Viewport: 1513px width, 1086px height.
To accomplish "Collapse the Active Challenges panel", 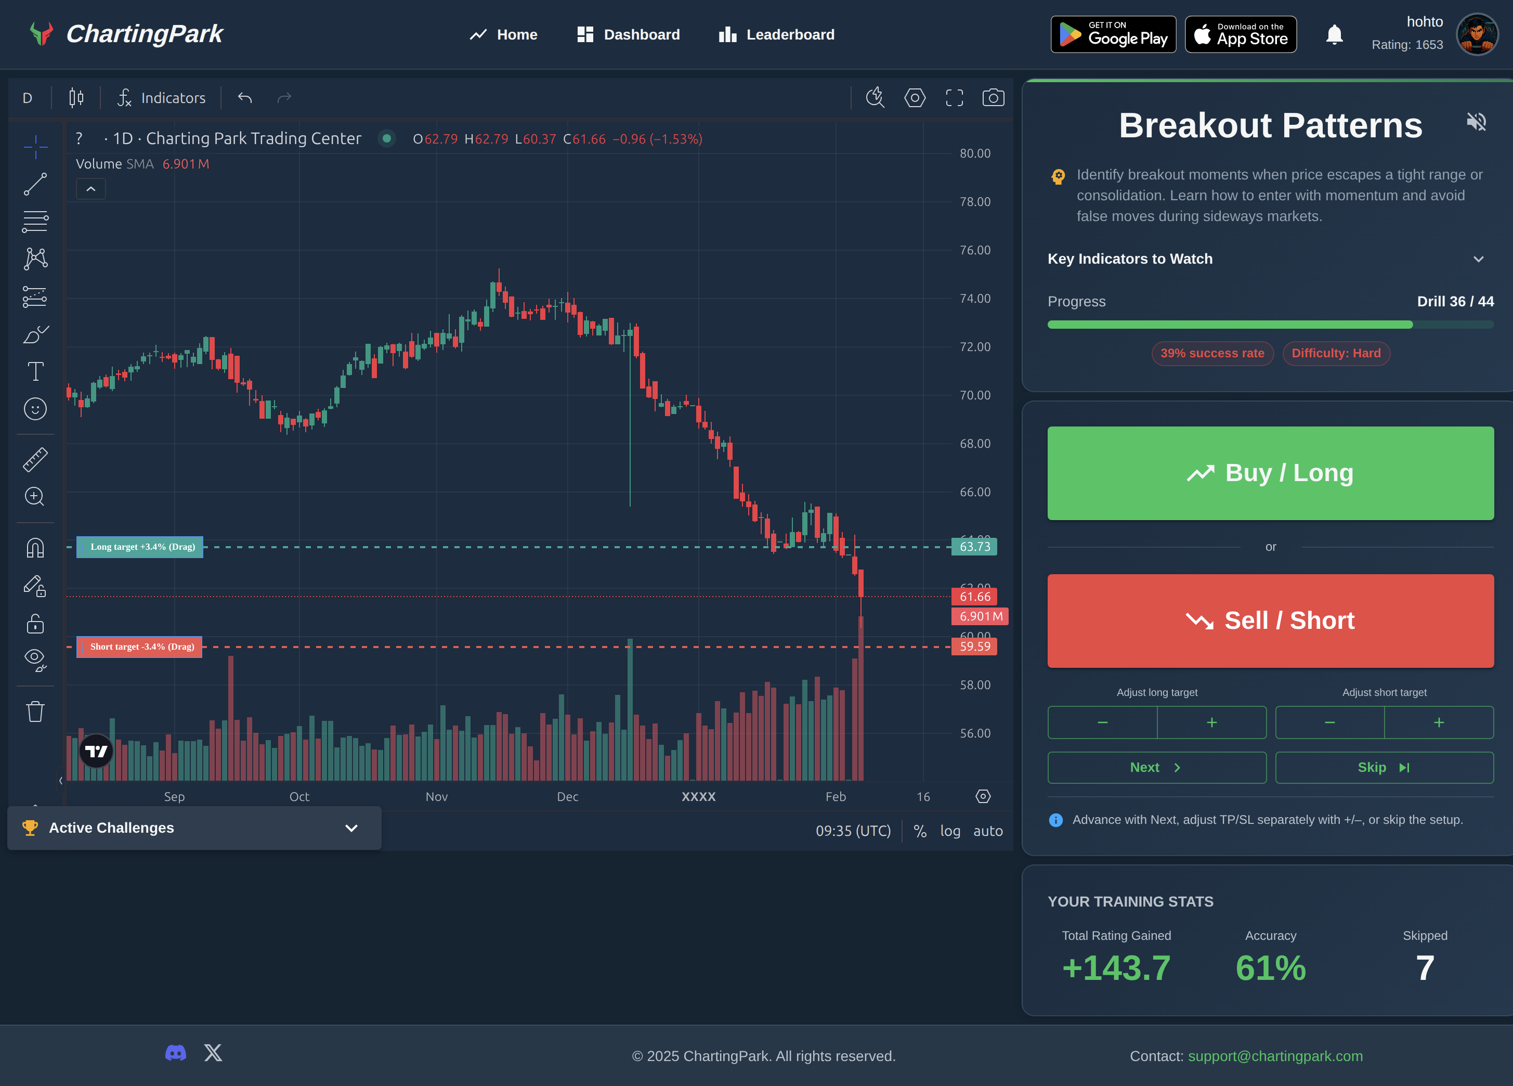I will click(x=351, y=828).
